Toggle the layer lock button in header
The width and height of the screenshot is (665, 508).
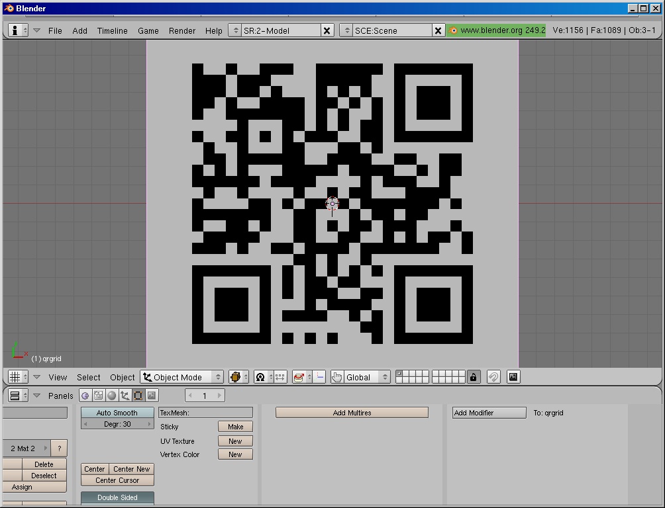pos(473,376)
